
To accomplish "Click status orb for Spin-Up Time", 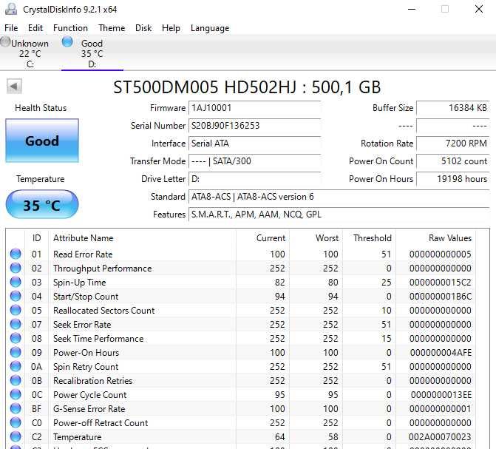I will click(16, 282).
